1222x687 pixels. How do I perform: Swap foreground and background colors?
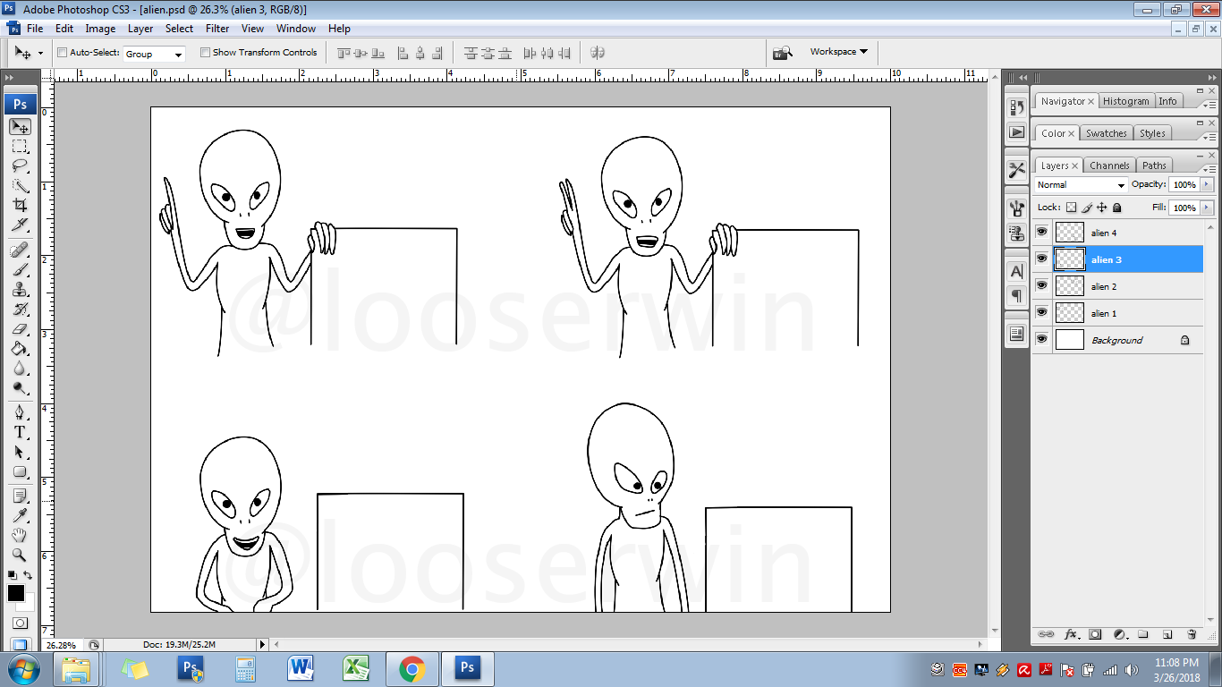point(28,575)
